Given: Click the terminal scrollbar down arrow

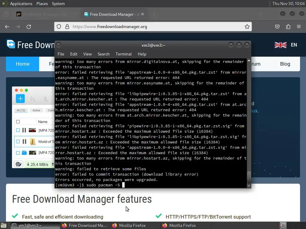Looking at the screenshot, I should (249, 186).
